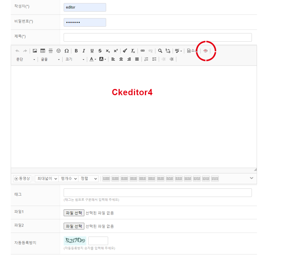Viewport: 283px width, 255px height.
Task: Open the 글꼴 font dropdown
Action: pyautogui.click(x=50, y=59)
